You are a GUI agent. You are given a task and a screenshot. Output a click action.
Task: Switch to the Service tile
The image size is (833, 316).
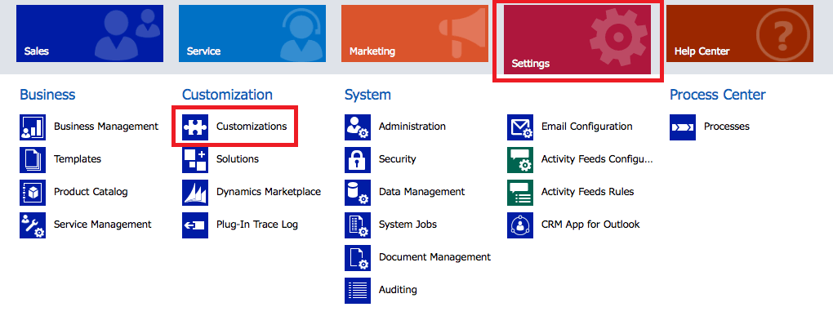tap(252, 33)
